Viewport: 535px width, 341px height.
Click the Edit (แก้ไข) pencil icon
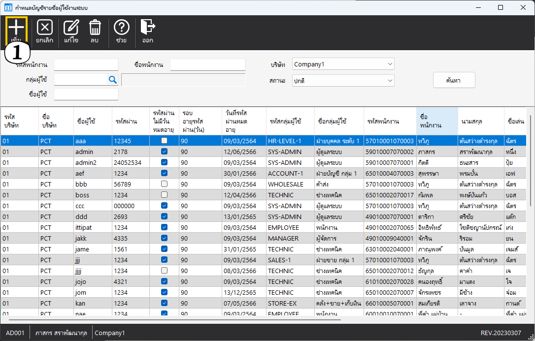[x=71, y=28]
